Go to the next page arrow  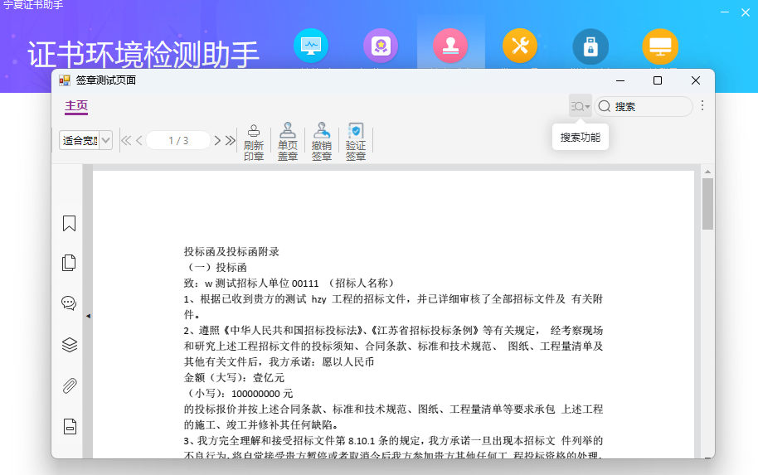coord(218,141)
